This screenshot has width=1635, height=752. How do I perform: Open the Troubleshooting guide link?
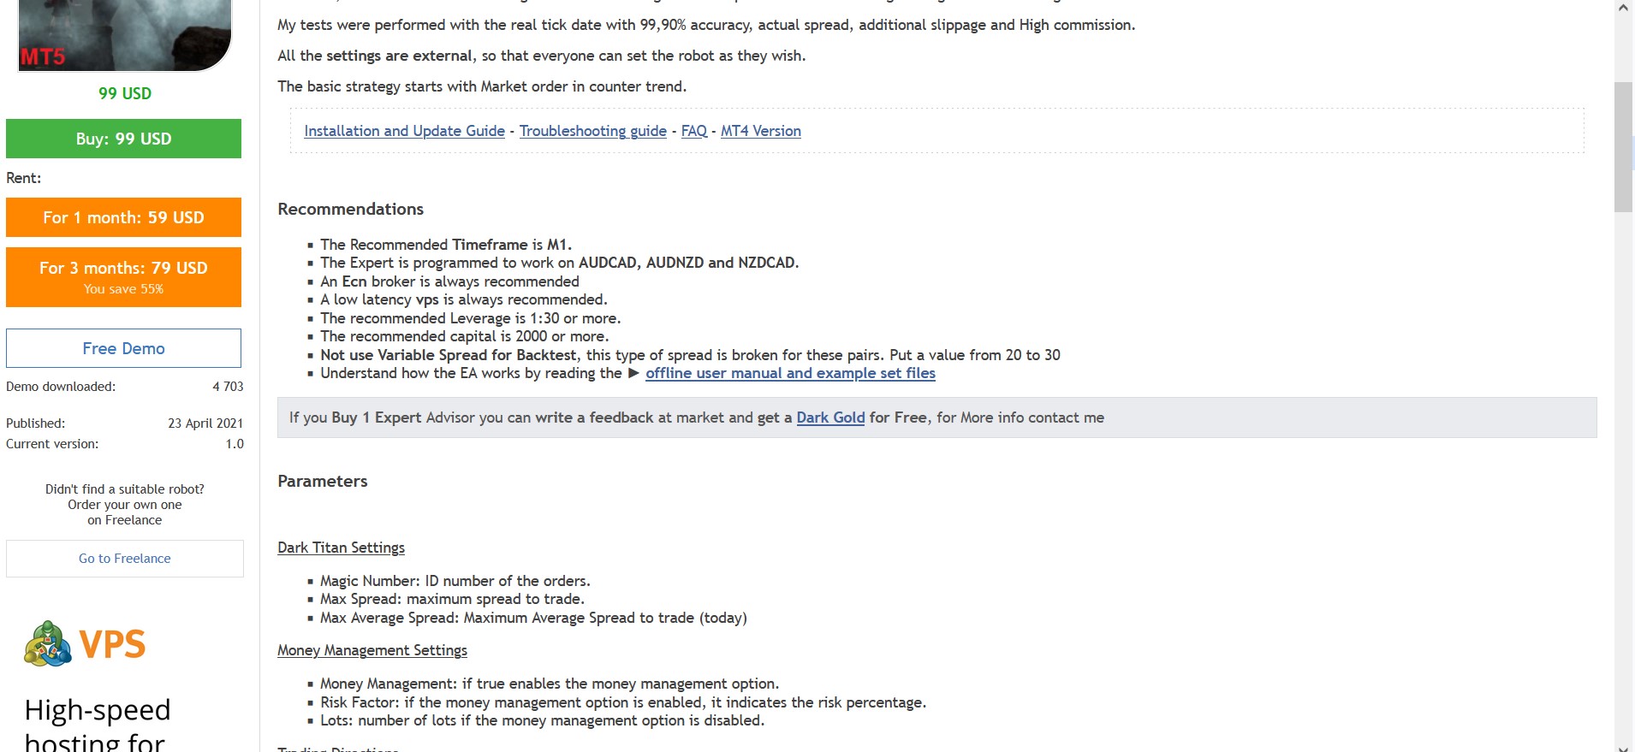pos(592,131)
